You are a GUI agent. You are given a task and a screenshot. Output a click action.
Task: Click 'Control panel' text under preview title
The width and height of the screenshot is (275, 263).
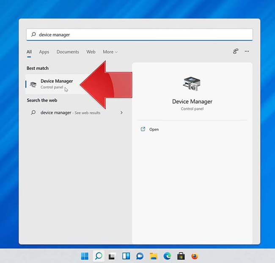[192, 109]
